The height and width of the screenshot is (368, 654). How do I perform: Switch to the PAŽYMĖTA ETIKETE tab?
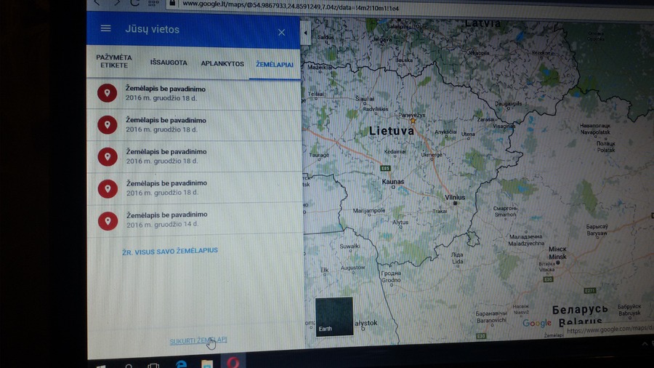click(114, 61)
